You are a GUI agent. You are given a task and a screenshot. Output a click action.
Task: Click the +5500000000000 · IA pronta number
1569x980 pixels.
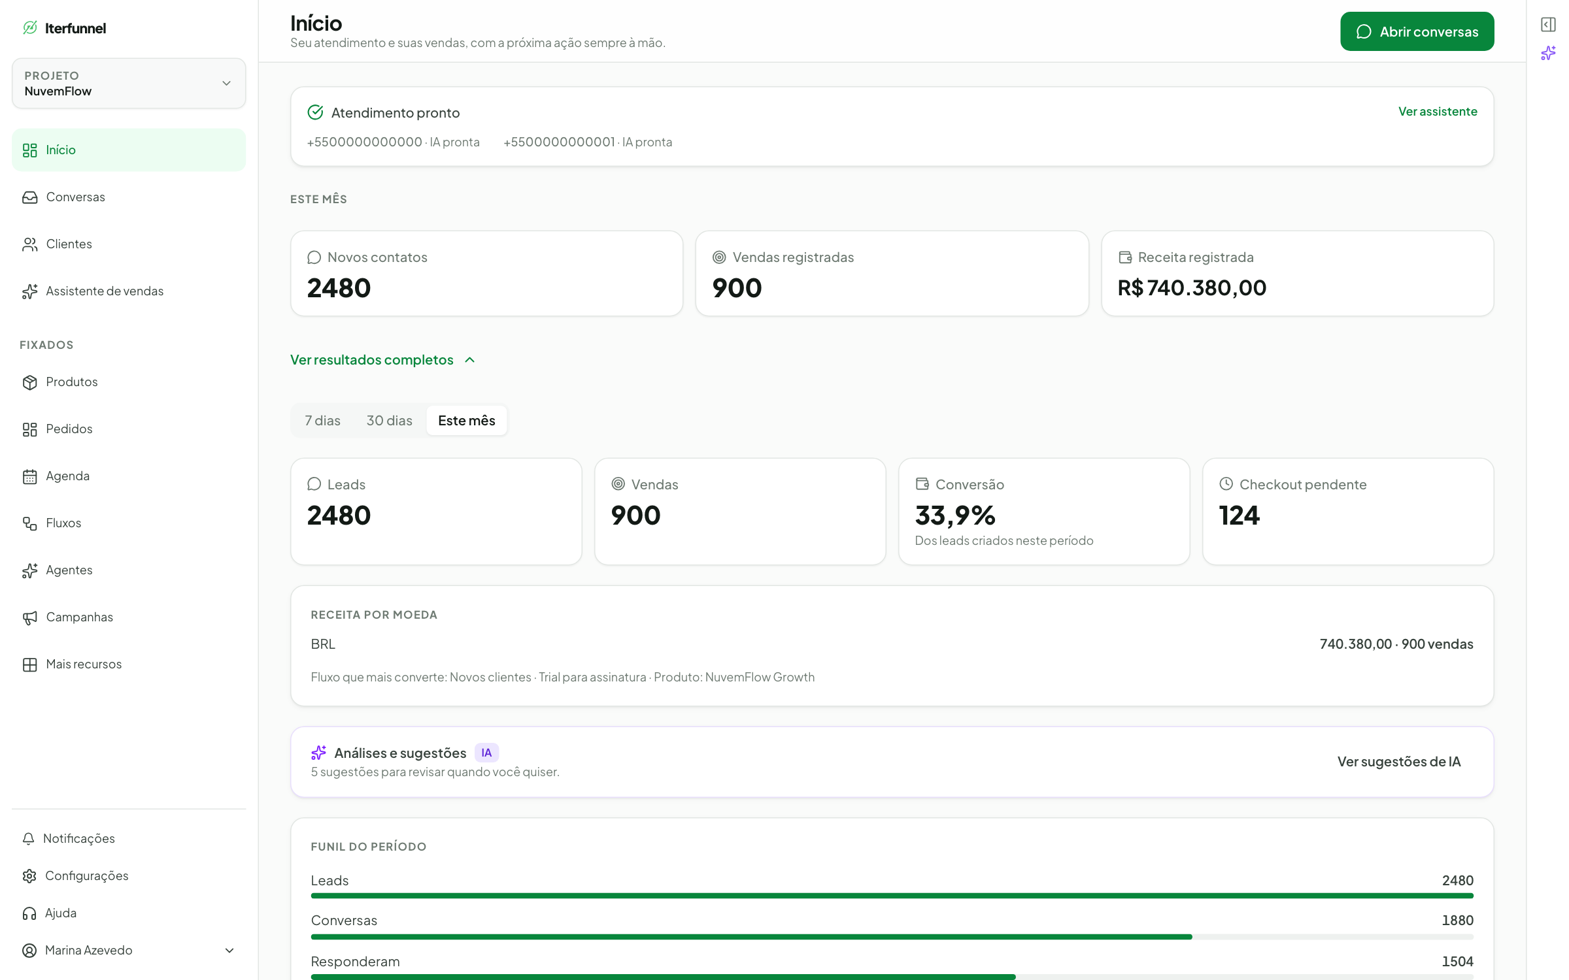click(x=393, y=142)
